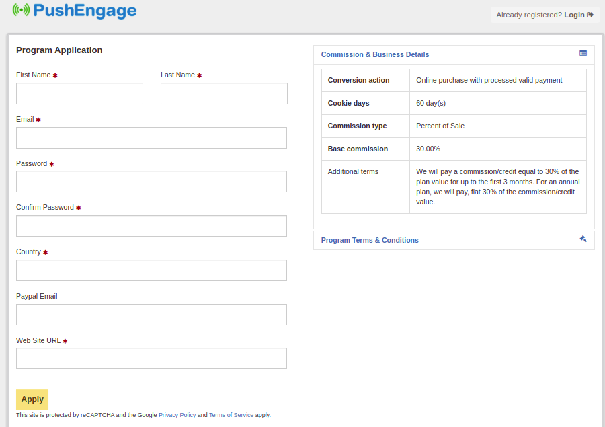This screenshot has width=605, height=427.
Task: Expand Program Terms & Conditions section
Action: click(370, 240)
